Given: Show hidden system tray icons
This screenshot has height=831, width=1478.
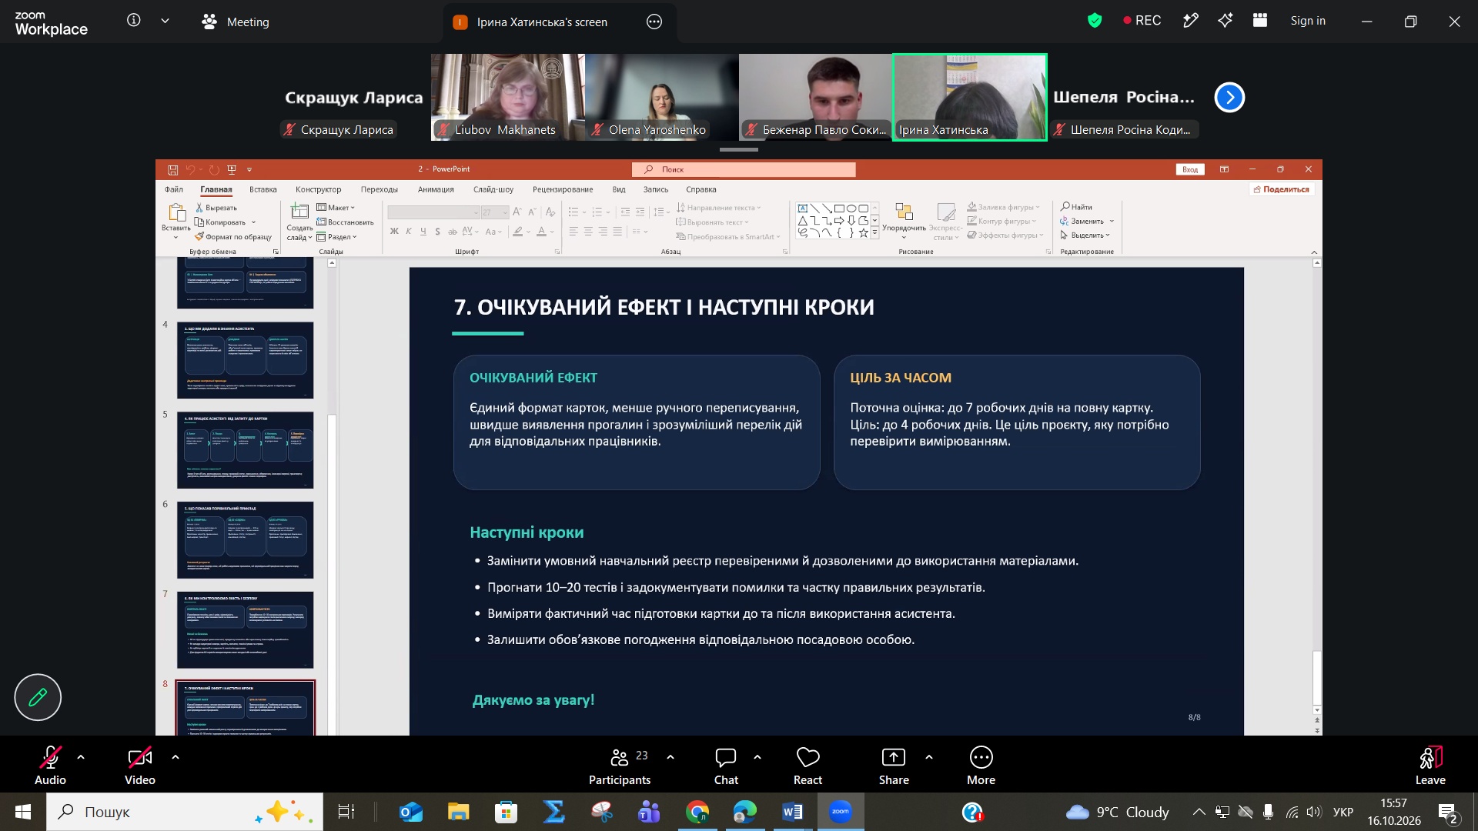Looking at the screenshot, I should tap(1199, 812).
